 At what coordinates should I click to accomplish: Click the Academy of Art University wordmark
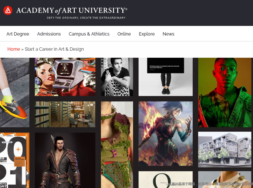tap(72, 10)
